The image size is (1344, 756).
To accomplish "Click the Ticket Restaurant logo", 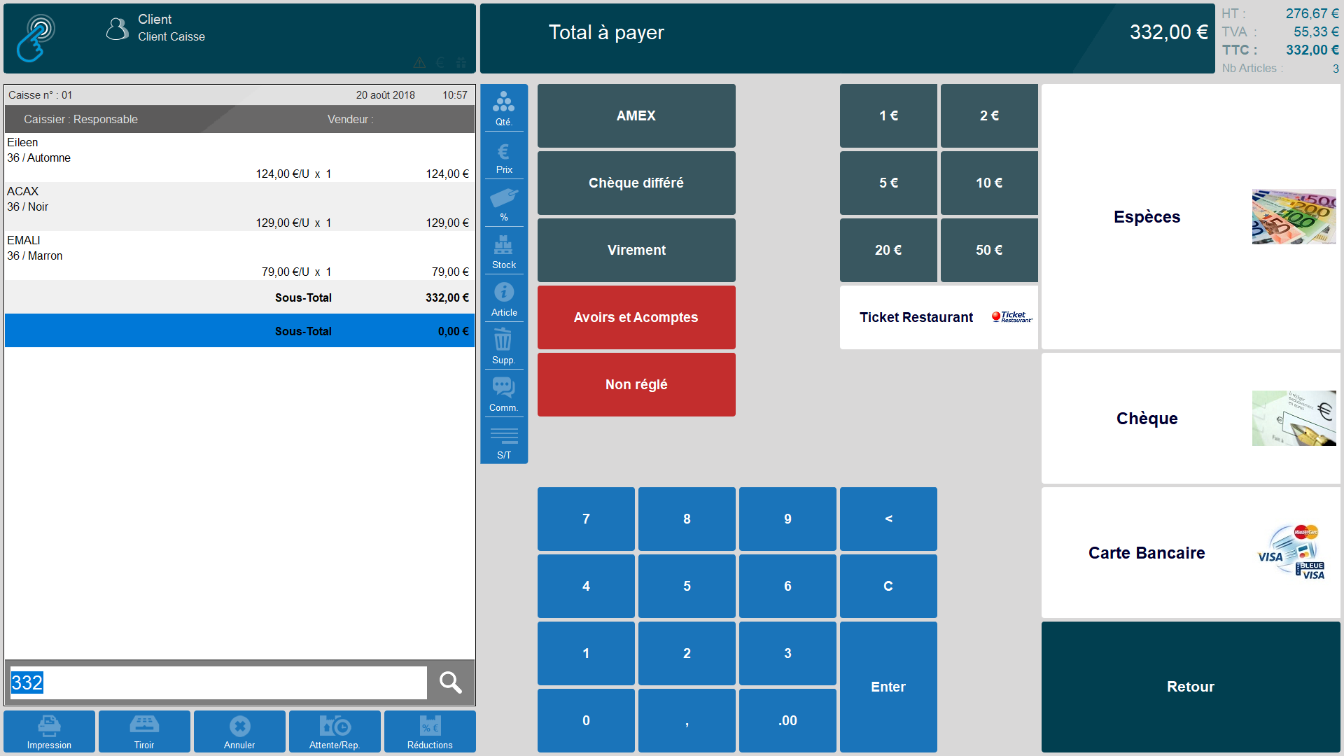I will [x=1011, y=317].
